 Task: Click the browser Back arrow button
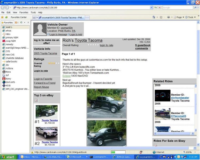(x=3, y=7)
